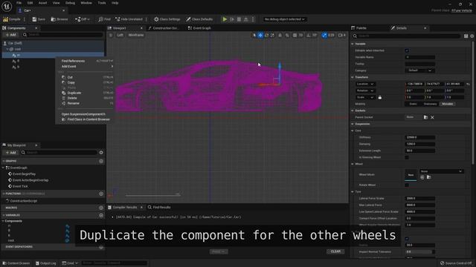Choose Delete from context menu

coord(72,98)
